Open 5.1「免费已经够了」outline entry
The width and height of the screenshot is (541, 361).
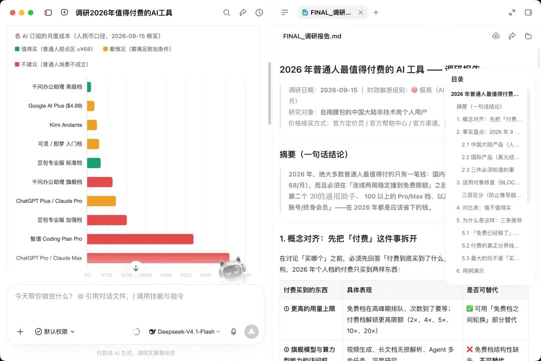[x=490, y=233]
